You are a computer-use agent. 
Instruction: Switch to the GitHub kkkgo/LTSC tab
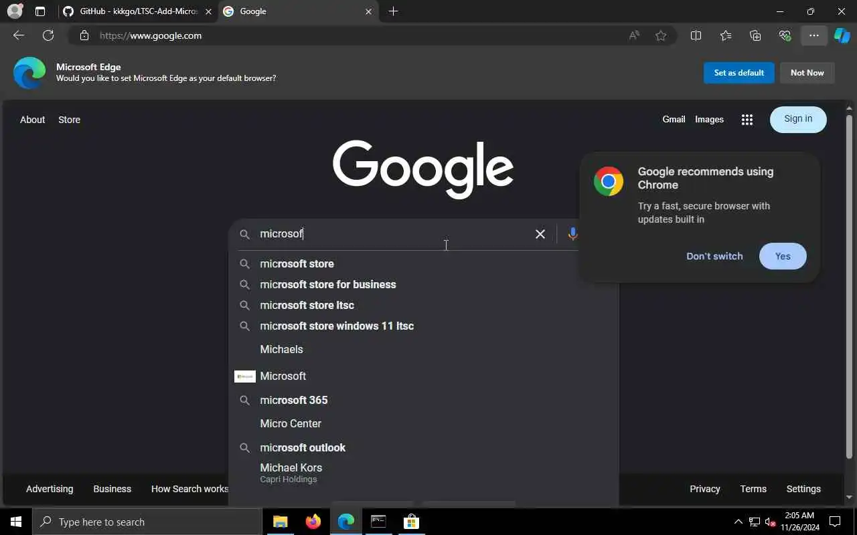coord(137,11)
